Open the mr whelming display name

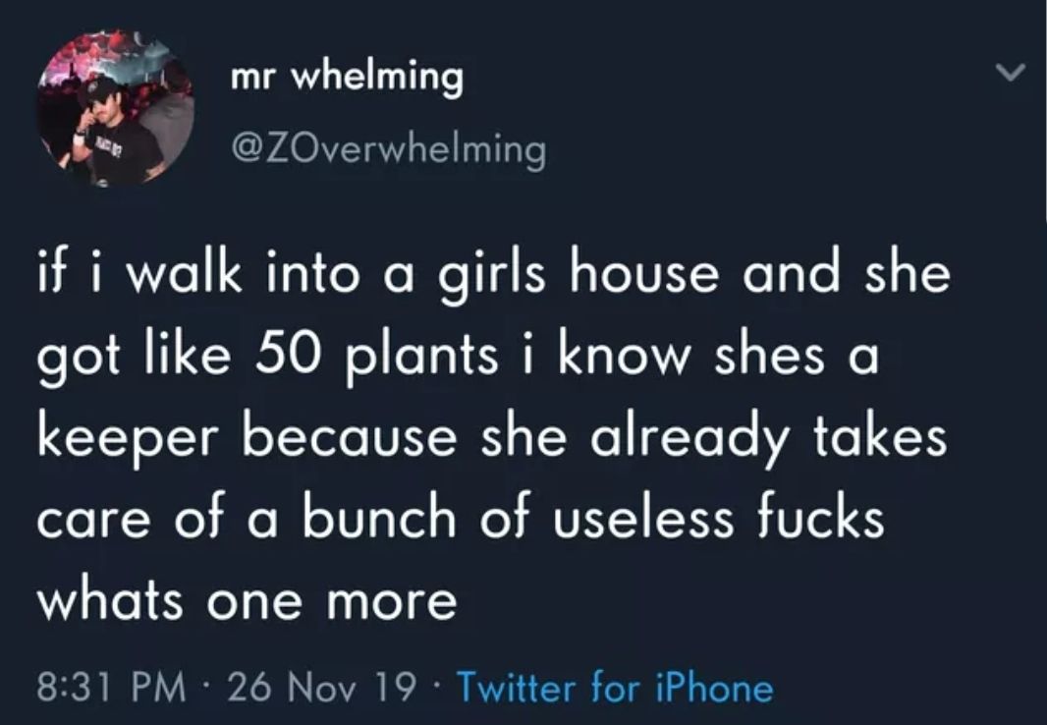tap(347, 78)
